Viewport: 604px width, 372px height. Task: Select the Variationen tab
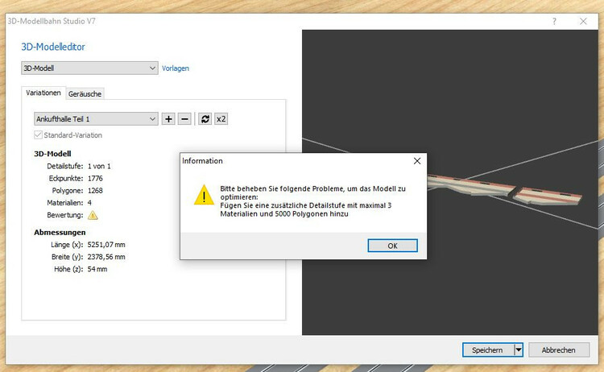(x=43, y=93)
